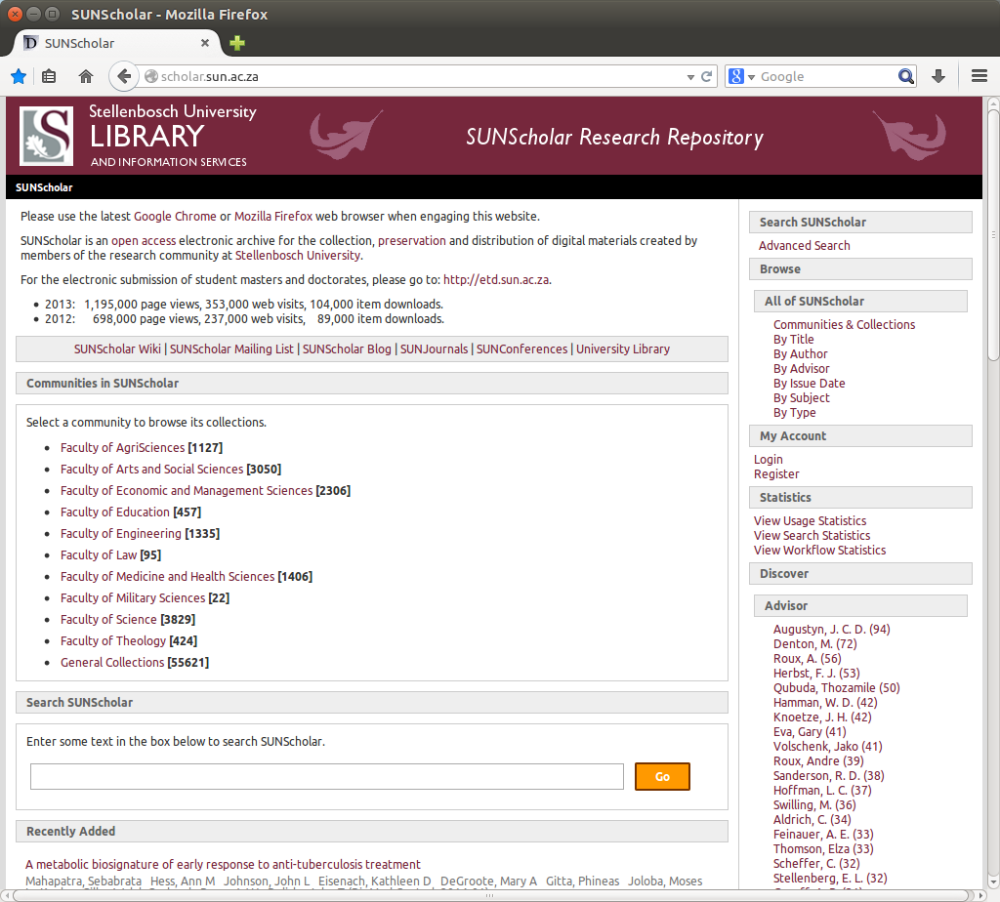Open the Firefox hamburger menu

pyautogui.click(x=979, y=76)
